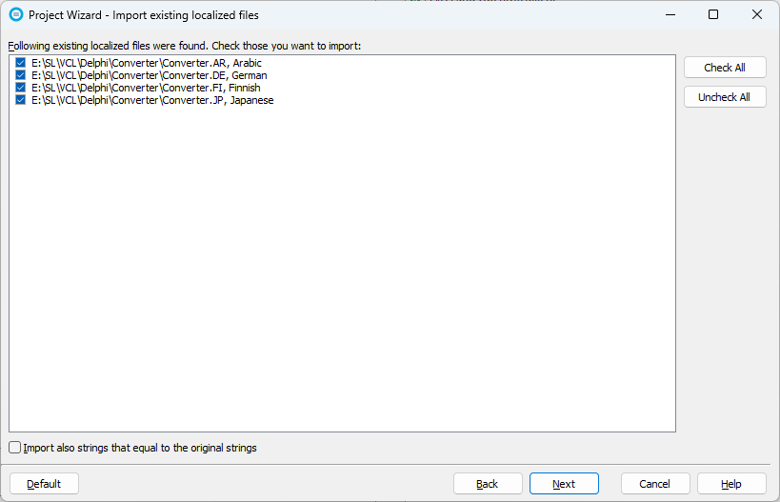The width and height of the screenshot is (780, 502).
Task: Go Back to the previous wizard page
Action: (488, 484)
